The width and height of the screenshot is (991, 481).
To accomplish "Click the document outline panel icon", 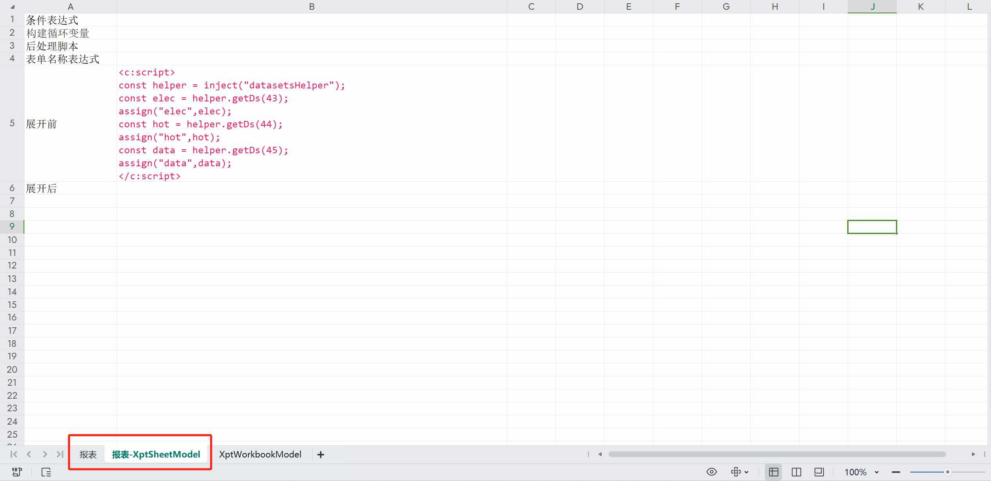I will click(x=46, y=472).
